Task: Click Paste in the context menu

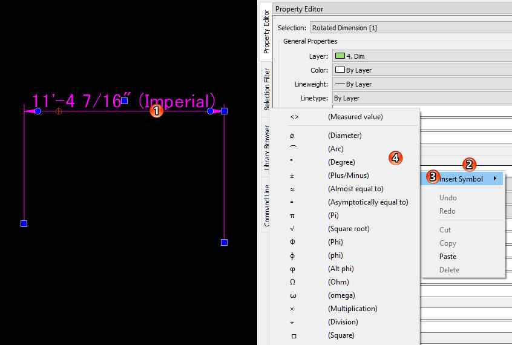Action: click(462, 257)
